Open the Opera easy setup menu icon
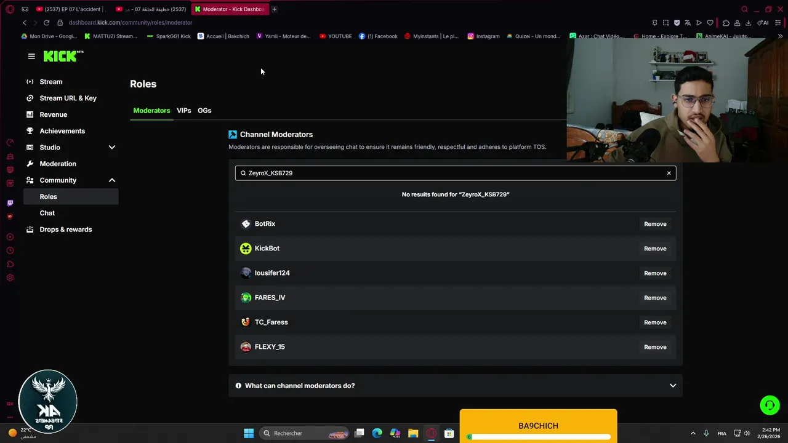Screen dimensions: 788x443 pos(779,23)
